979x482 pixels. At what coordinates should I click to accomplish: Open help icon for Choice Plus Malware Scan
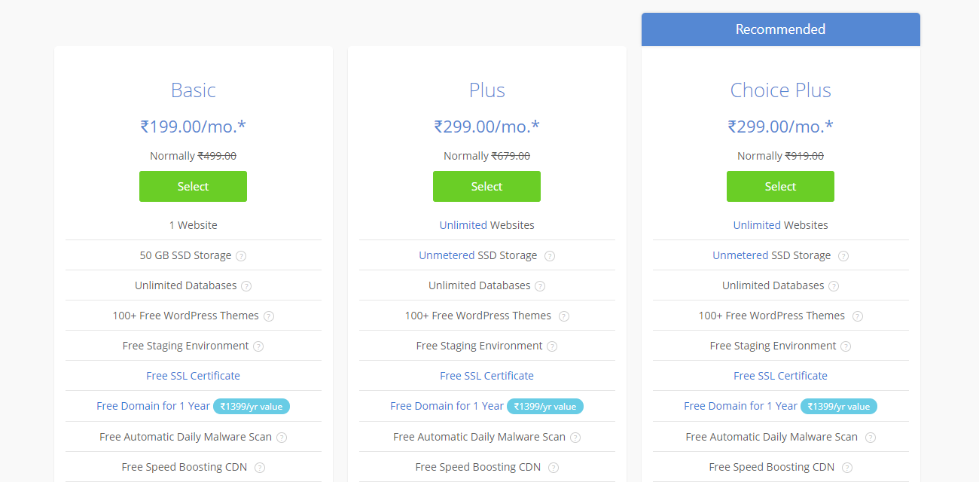click(871, 438)
